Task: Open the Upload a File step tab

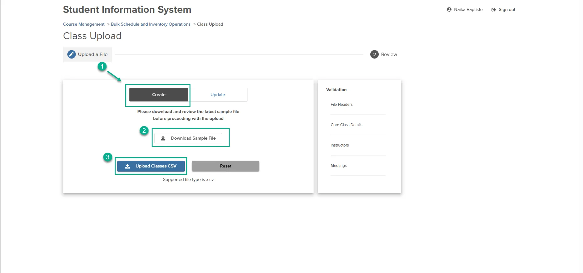Action: [87, 54]
